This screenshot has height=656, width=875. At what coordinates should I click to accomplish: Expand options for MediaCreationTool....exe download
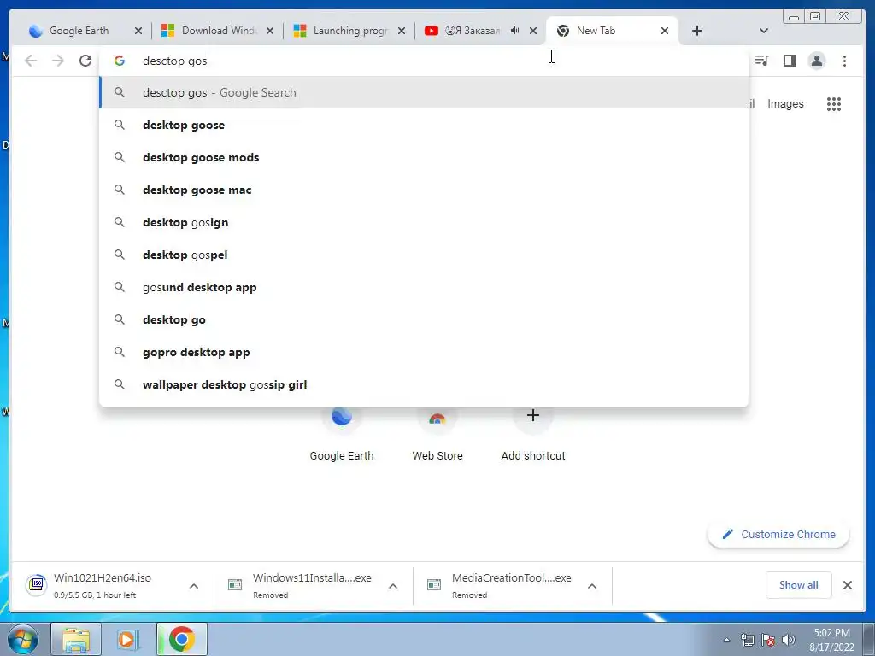(x=592, y=586)
